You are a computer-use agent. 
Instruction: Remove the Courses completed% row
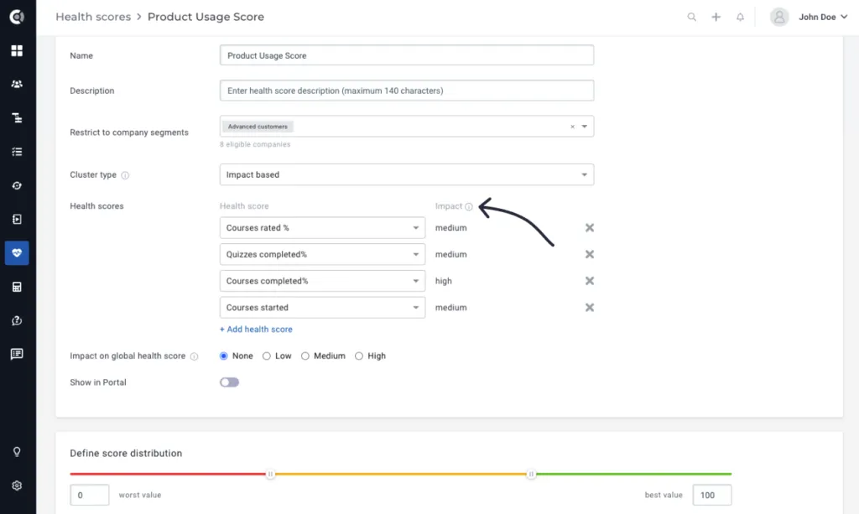[590, 281]
